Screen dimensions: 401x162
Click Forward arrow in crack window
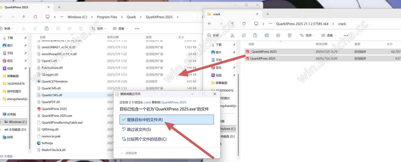click(221, 24)
